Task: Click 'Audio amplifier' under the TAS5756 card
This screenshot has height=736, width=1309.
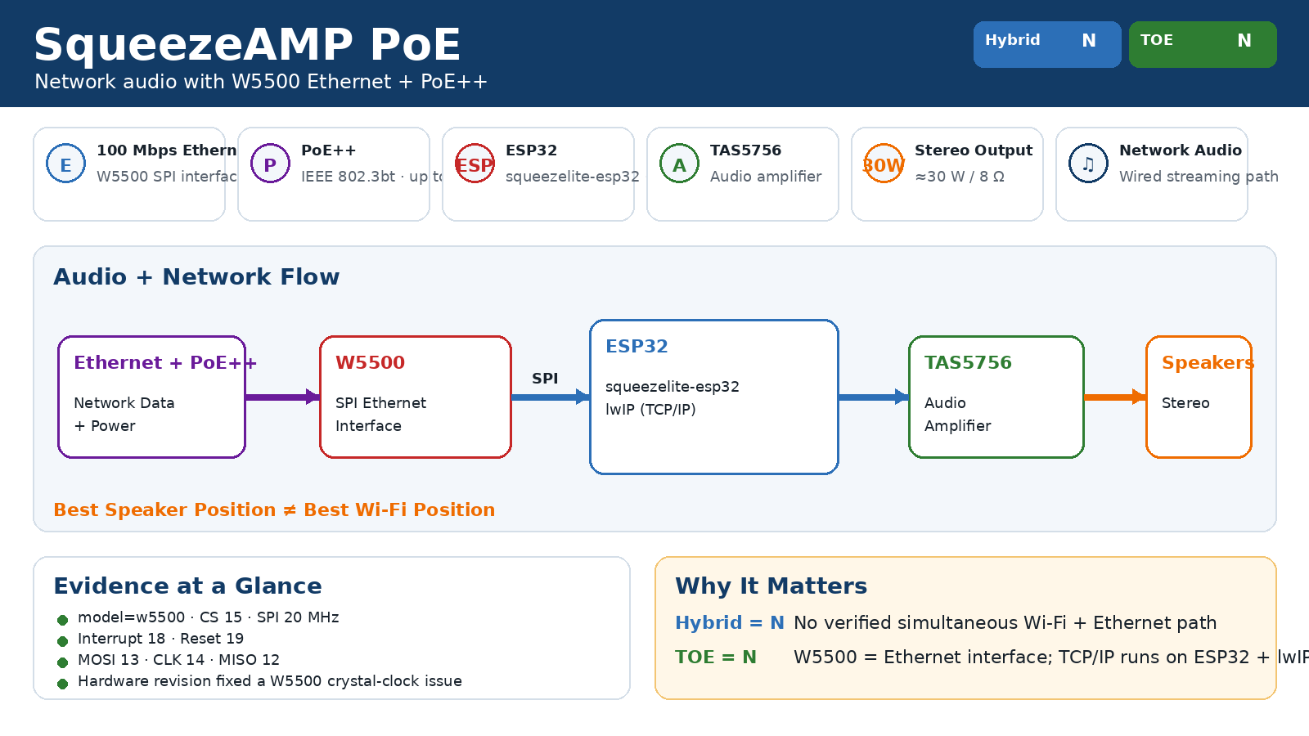Action: click(x=766, y=177)
